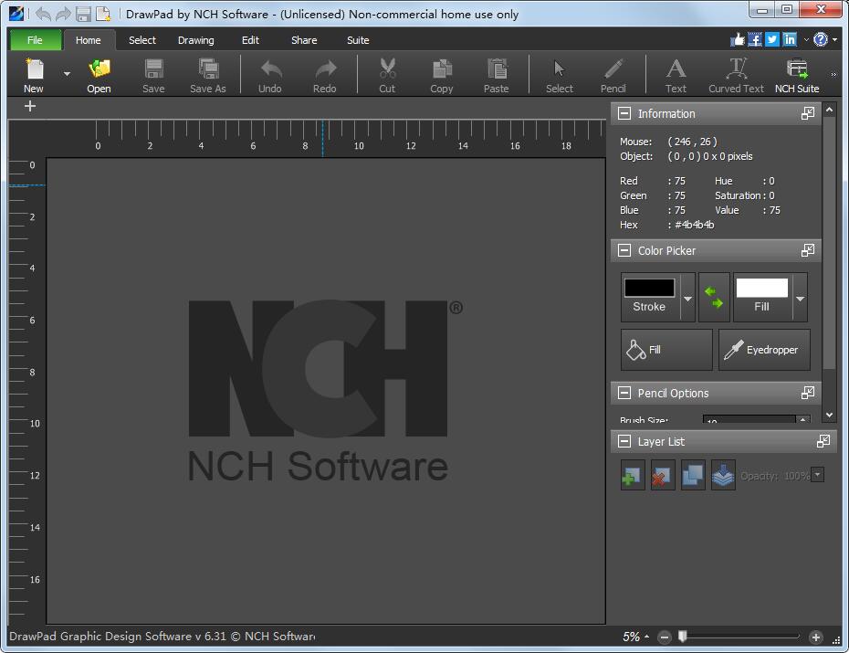Image resolution: width=849 pixels, height=653 pixels.
Task: Click the zoom slider handle
Action: pos(683,637)
